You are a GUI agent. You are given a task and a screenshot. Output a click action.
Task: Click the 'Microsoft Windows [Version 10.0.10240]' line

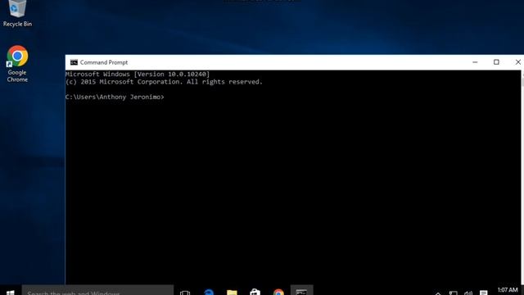(138, 75)
